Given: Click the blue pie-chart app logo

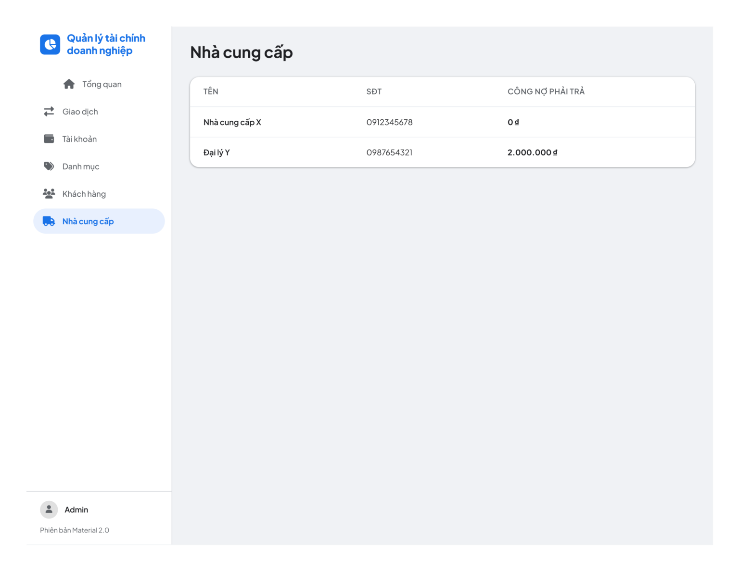Looking at the screenshot, I should (x=50, y=44).
